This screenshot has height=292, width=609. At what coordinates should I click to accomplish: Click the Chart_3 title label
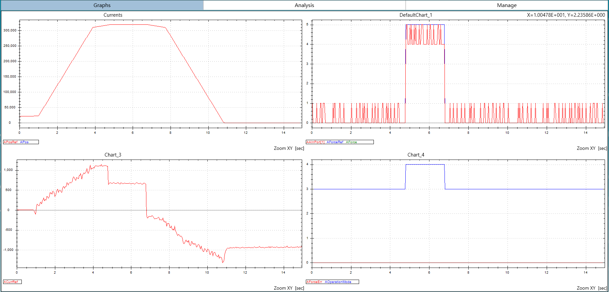pos(113,155)
